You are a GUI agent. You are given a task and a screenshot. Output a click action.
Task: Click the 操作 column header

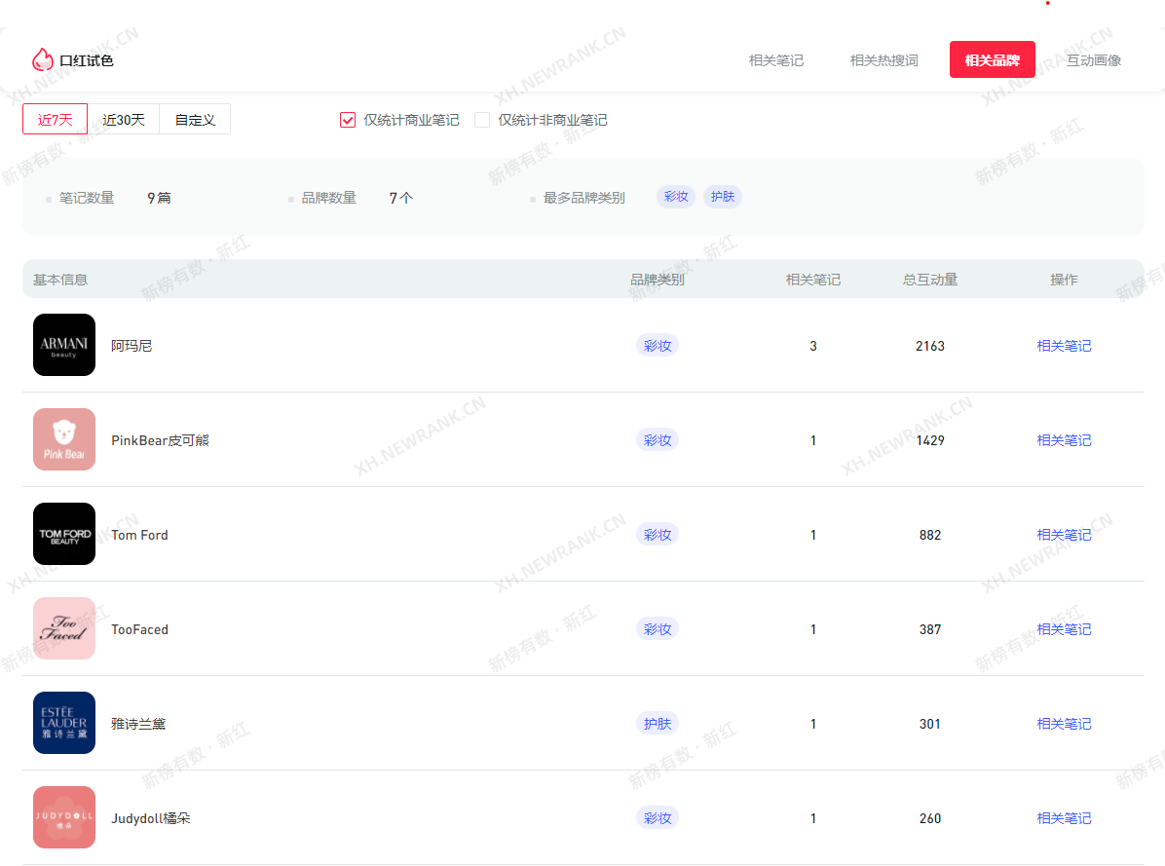[x=1064, y=280]
